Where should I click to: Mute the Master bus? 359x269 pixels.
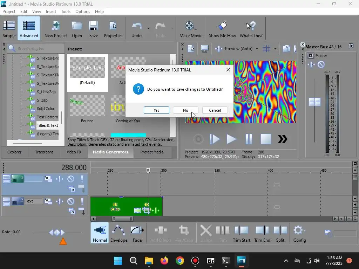click(x=321, y=64)
